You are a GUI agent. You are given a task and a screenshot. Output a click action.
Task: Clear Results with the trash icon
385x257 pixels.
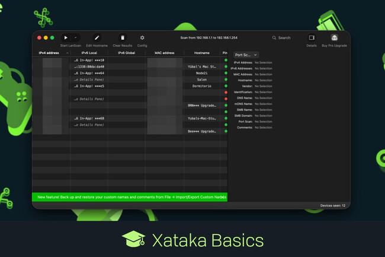tap(123, 37)
